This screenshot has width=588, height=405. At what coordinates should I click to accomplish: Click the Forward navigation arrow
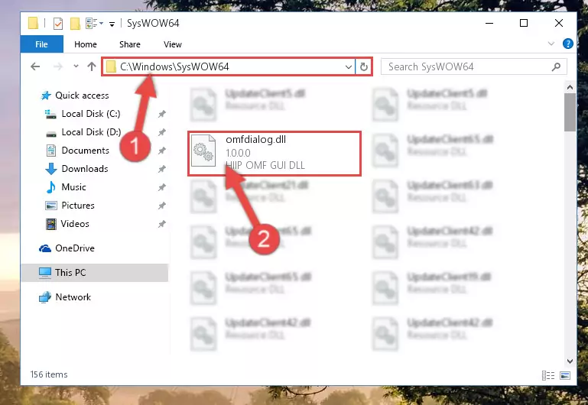coord(58,66)
